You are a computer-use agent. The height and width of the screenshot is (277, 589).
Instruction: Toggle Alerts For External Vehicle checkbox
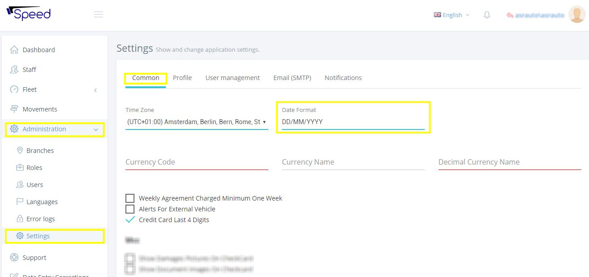coord(130,209)
